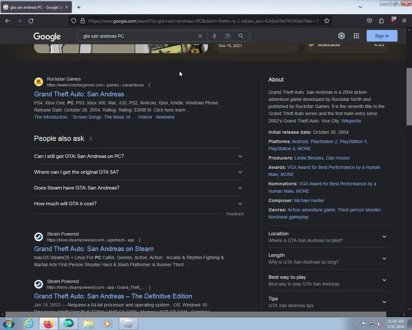Open options for Steam agecheck result
The image size is (412, 330).
point(140,240)
